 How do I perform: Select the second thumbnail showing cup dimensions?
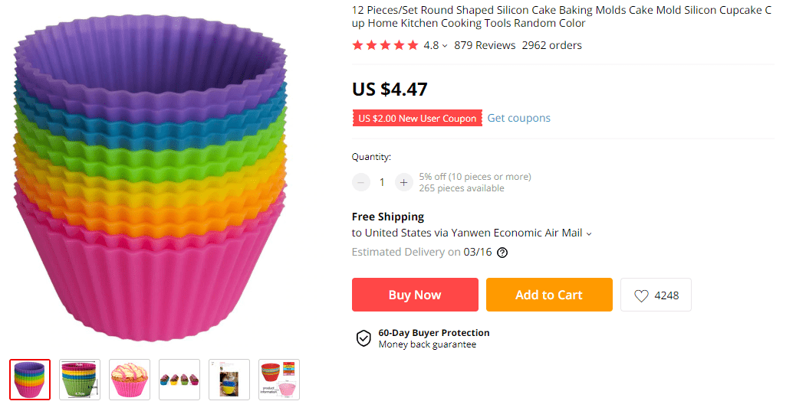80,380
